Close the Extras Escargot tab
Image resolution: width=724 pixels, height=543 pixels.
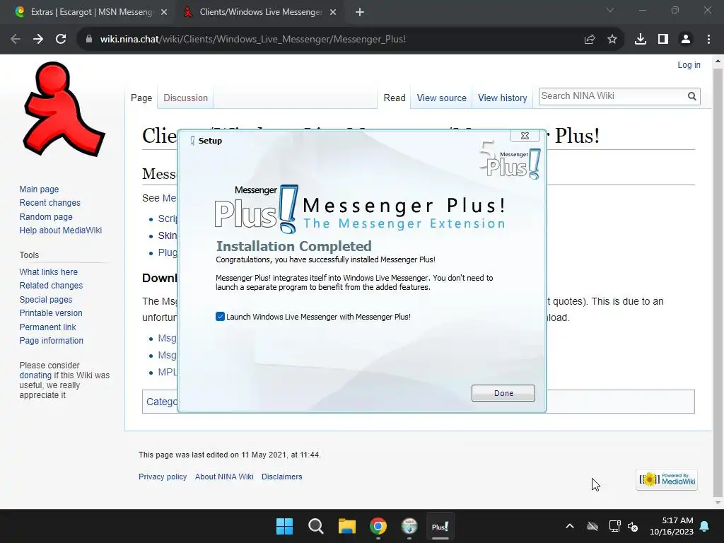click(164, 12)
